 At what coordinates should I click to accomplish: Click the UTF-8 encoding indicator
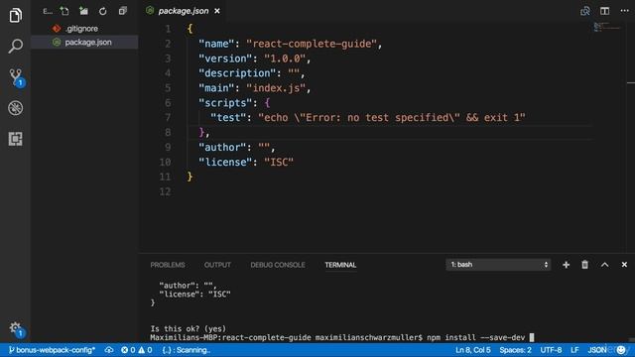point(551,350)
